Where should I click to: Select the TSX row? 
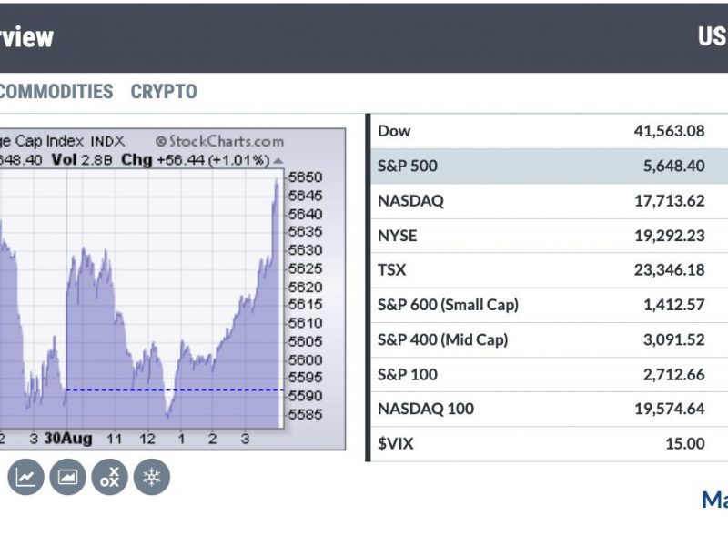[x=550, y=270]
